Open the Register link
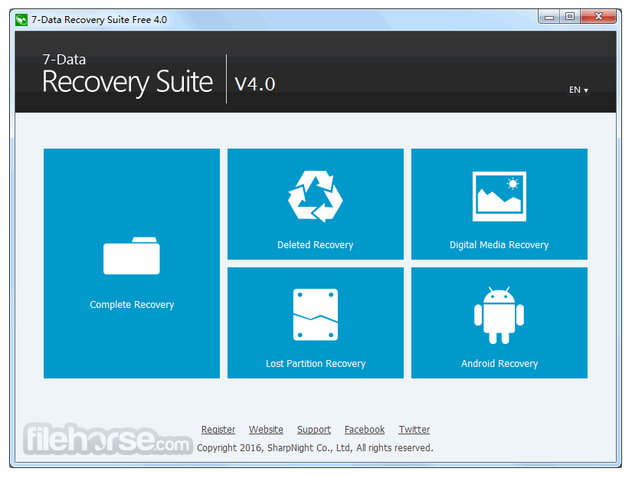The image size is (632, 478). pyautogui.click(x=218, y=430)
